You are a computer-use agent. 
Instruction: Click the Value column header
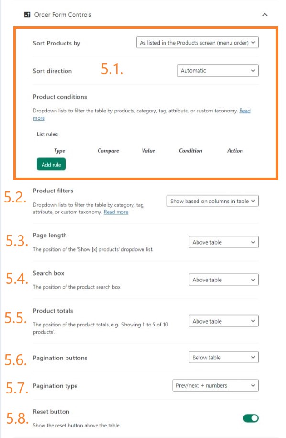point(148,151)
